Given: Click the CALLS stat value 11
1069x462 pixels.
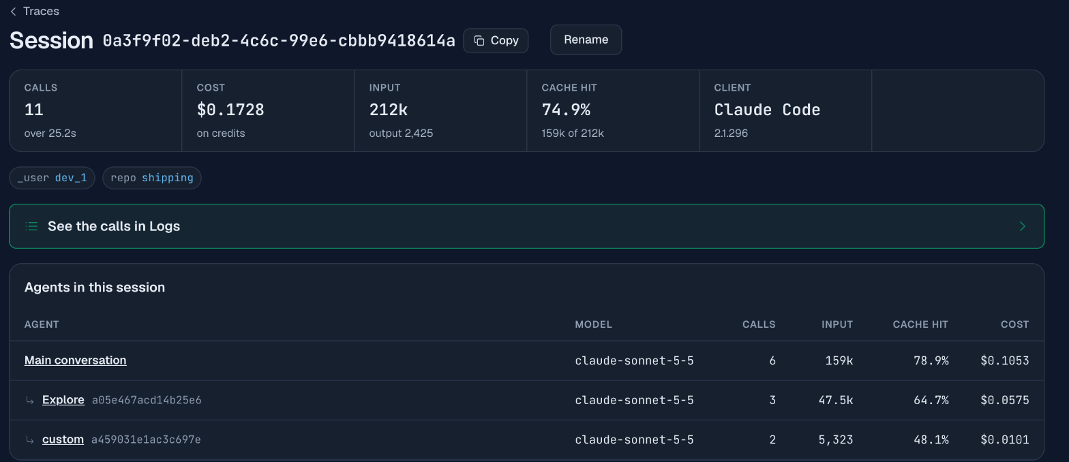Looking at the screenshot, I should pyautogui.click(x=33, y=110).
